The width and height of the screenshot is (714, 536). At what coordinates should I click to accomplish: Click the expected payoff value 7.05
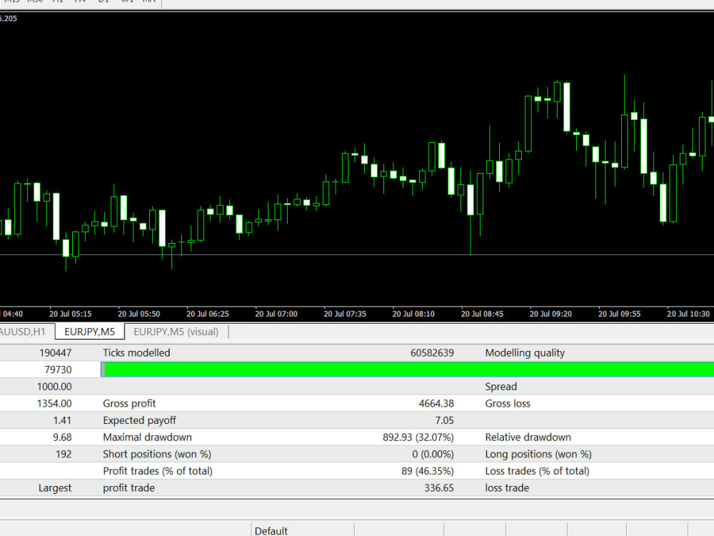point(444,420)
